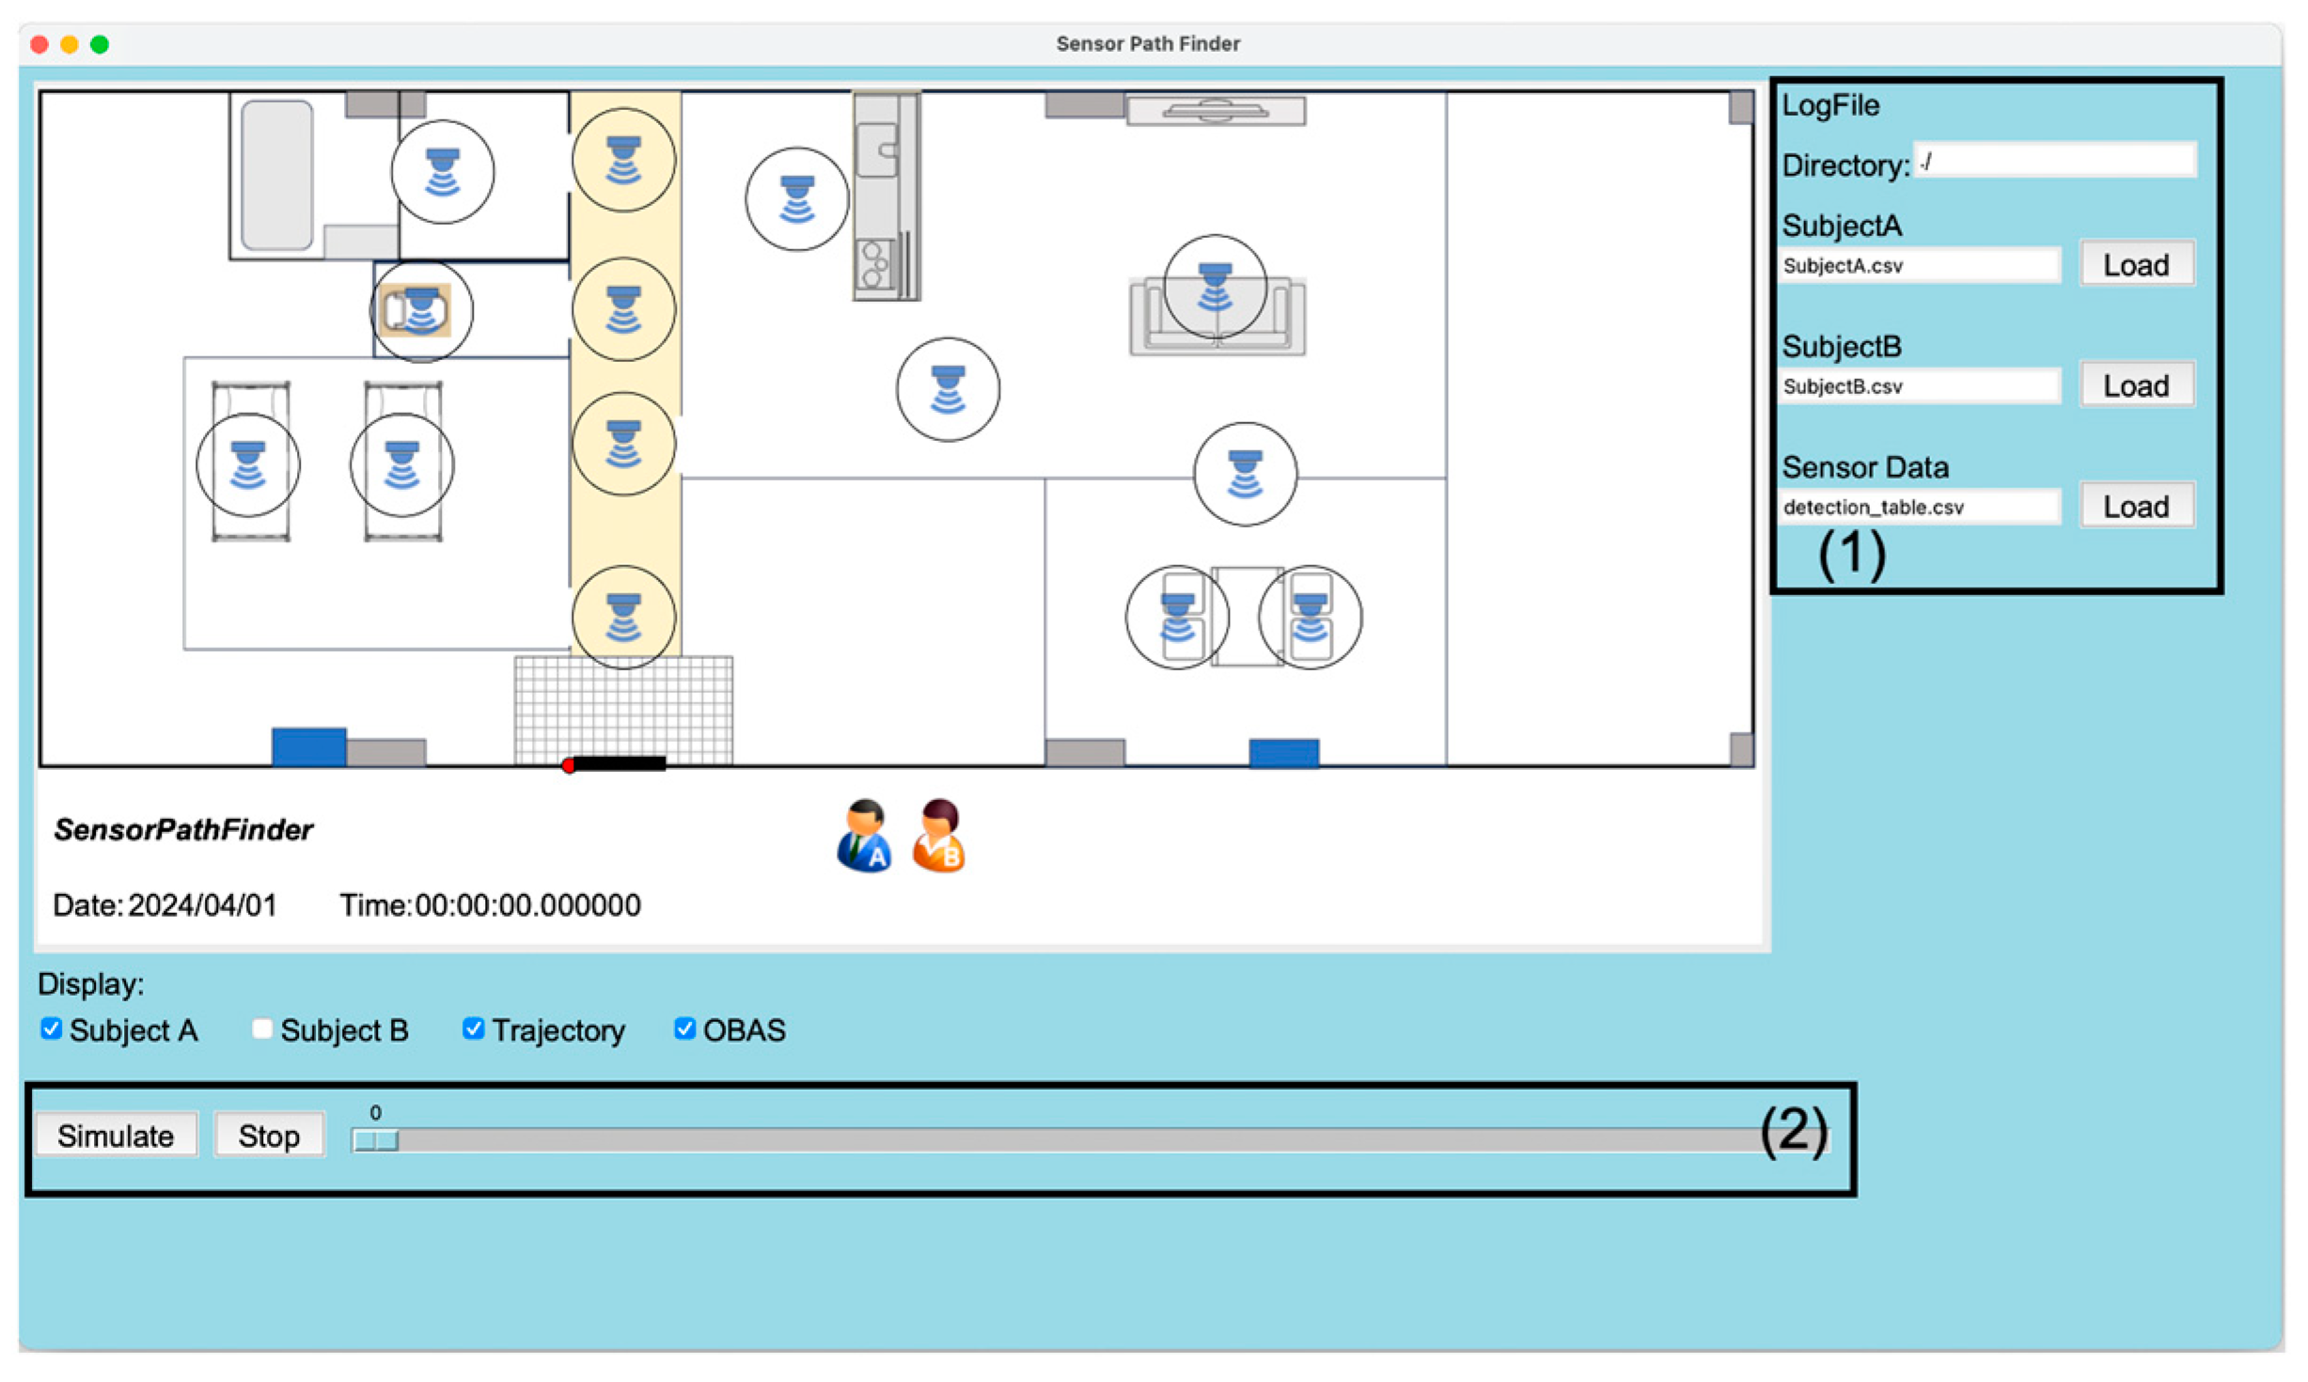The width and height of the screenshot is (2308, 1382).
Task: Click the sensor icon over the sofa
Action: [x=1215, y=287]
